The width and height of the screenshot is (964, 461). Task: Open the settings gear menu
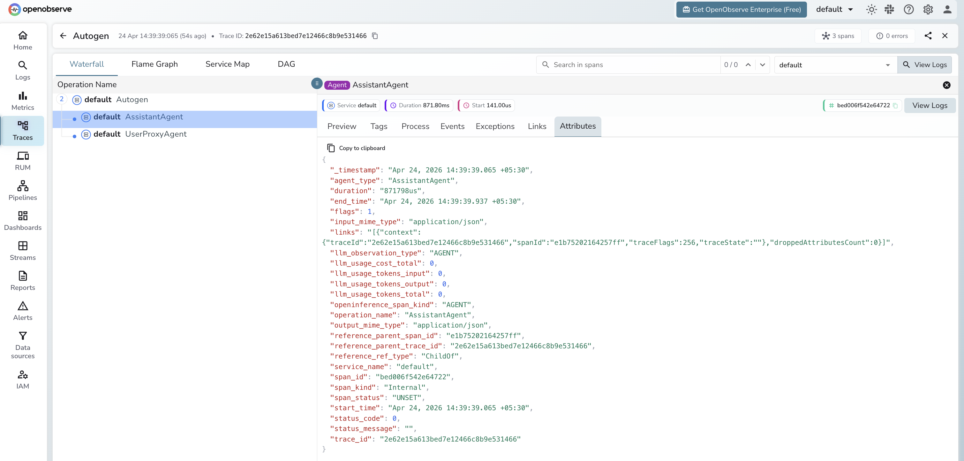coord(928,9)
